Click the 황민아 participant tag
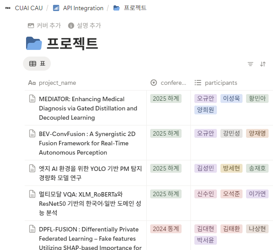This screenshot has width=273, height=250. 258,98
